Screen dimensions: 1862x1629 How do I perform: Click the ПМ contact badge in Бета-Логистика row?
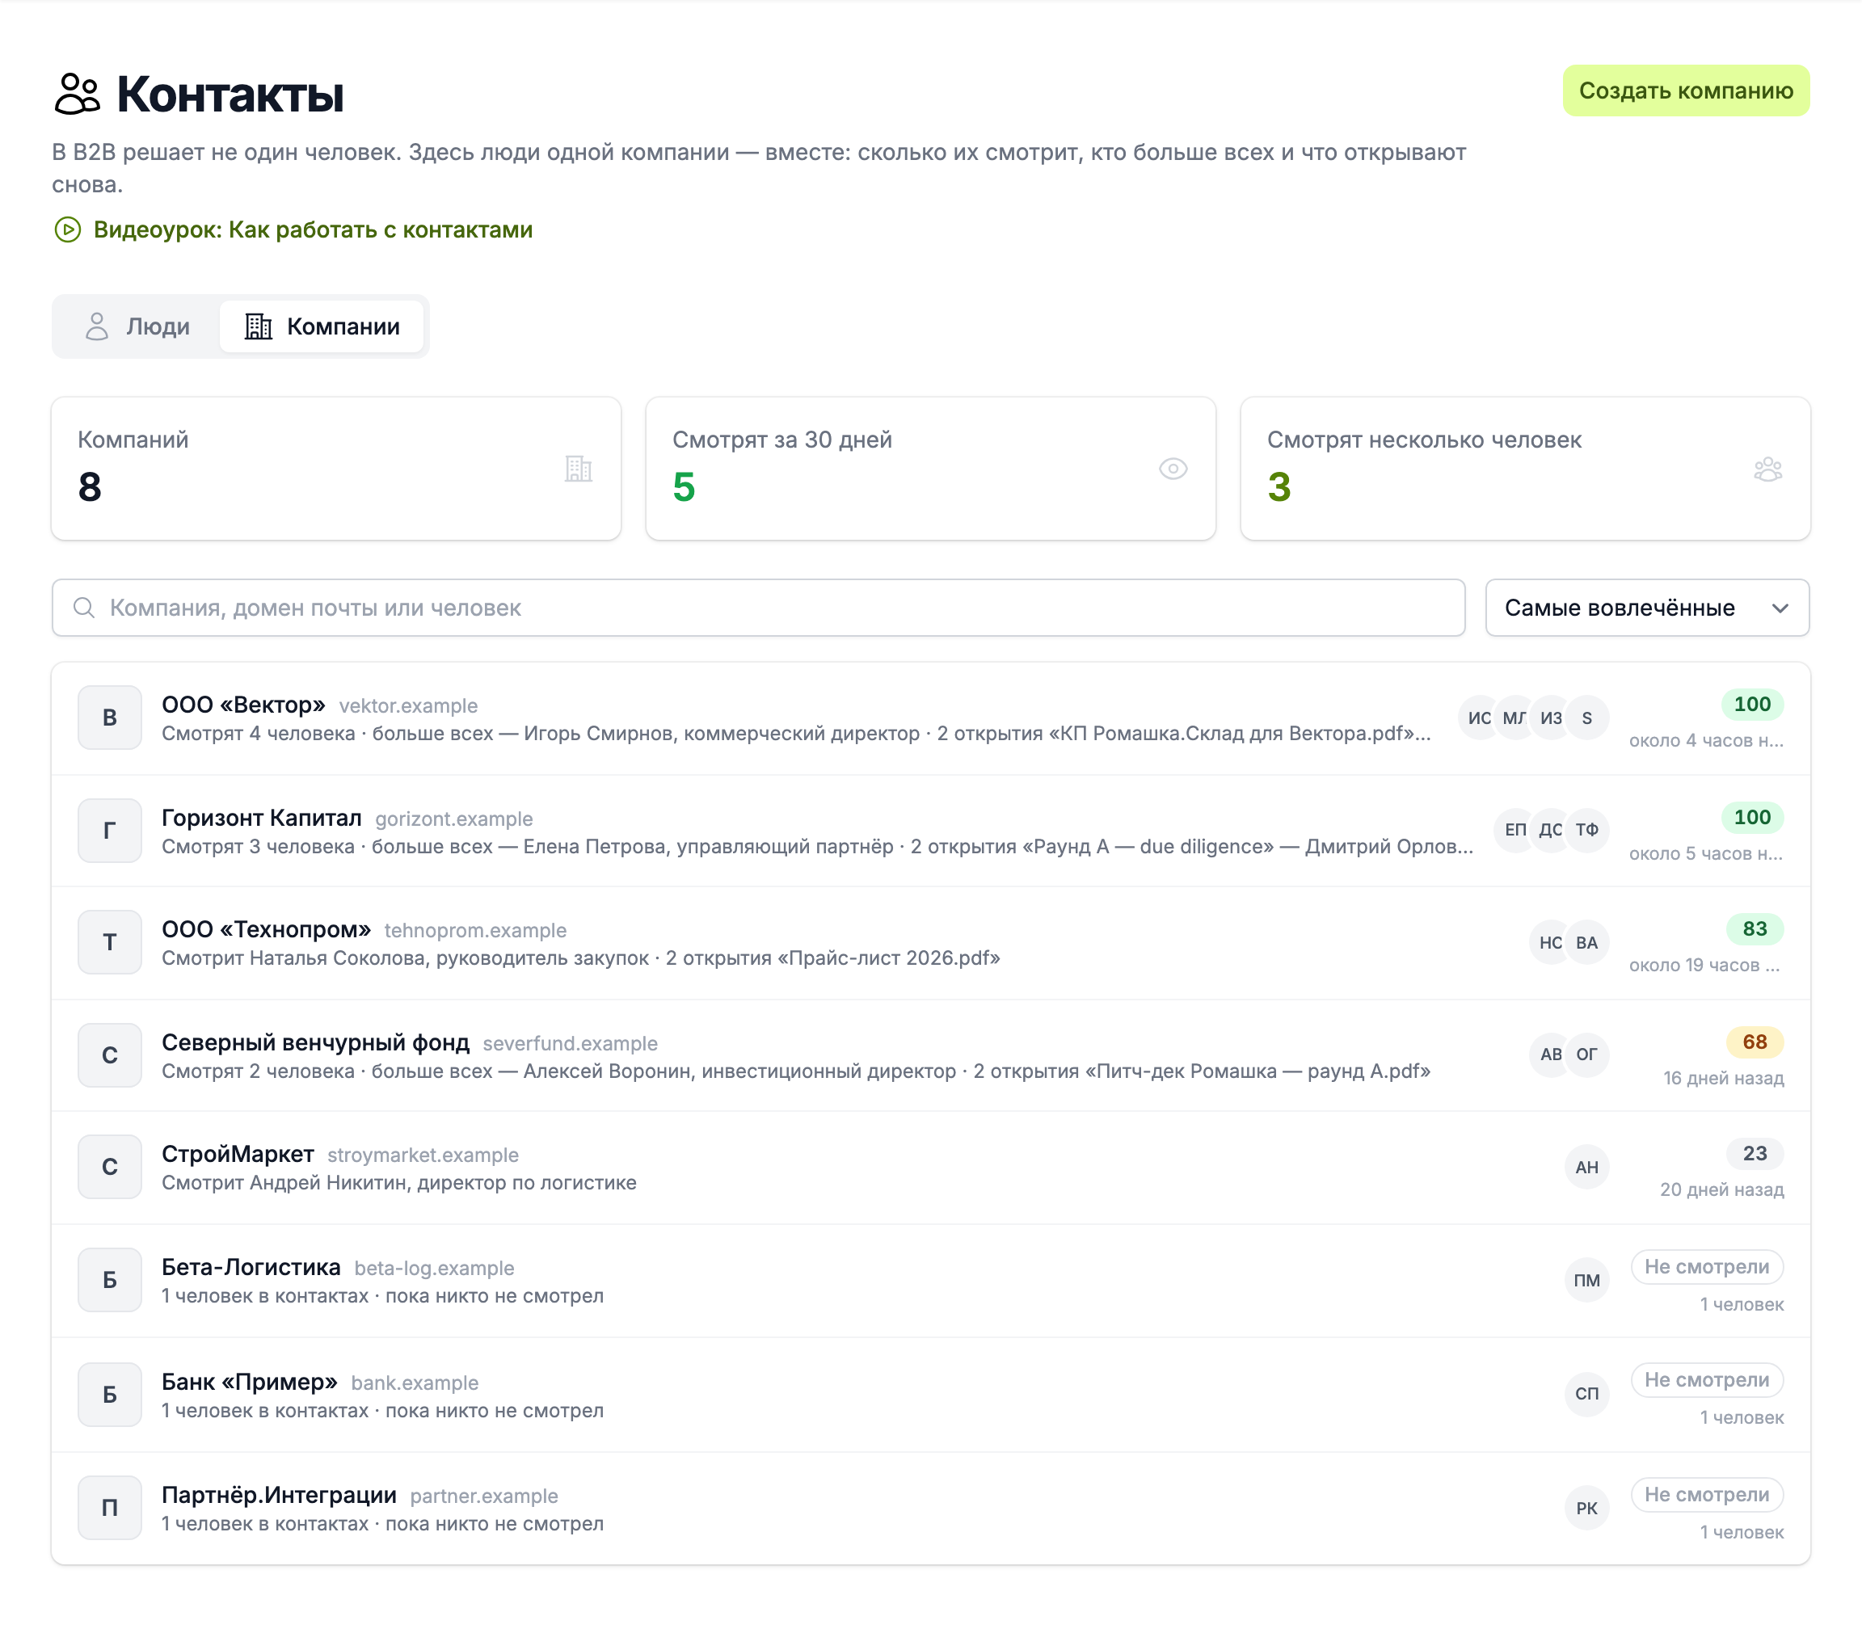[1586, 1280]
